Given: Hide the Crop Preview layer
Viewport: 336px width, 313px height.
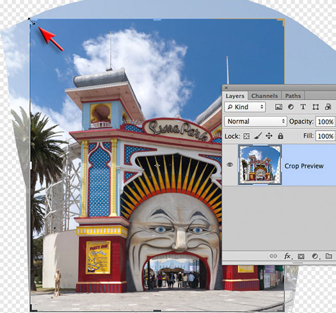Looking at the screenshot, I should point(230,165).
